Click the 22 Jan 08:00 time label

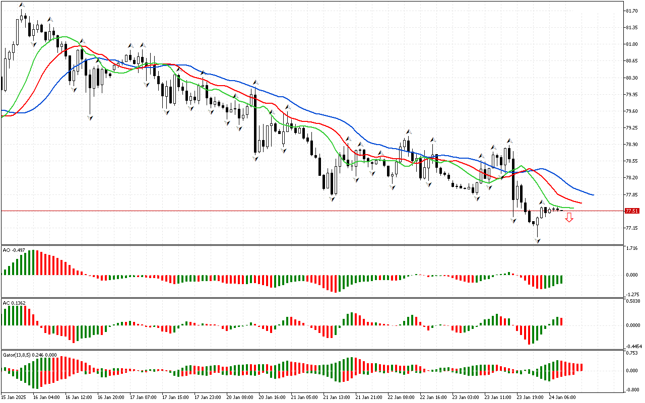(x=401, y=397)
